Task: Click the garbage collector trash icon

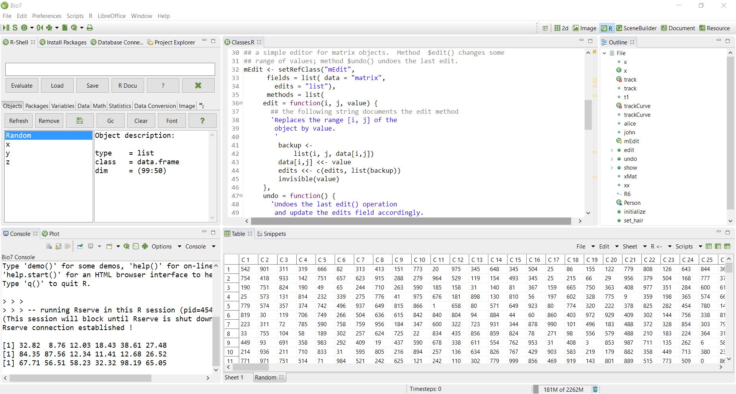Action: 595,389
